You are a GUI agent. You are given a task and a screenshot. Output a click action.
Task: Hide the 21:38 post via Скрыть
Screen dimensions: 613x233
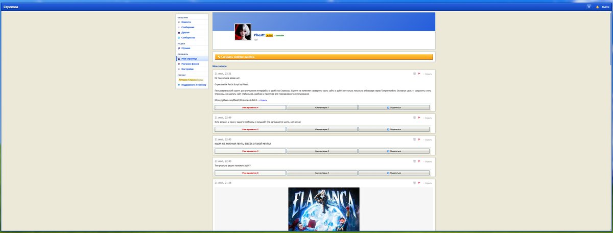428,183
